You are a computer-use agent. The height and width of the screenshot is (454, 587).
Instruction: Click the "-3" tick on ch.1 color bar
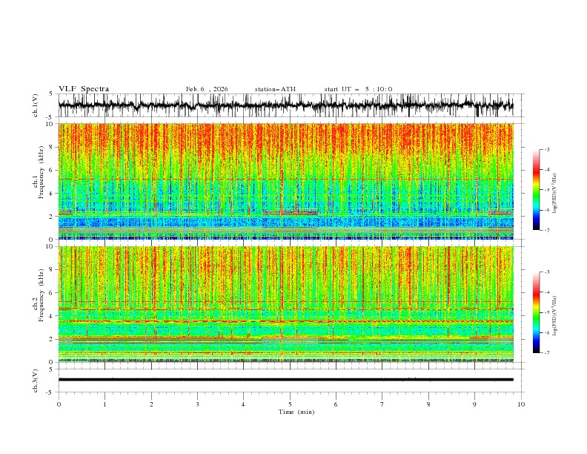(x=546, y=149)
